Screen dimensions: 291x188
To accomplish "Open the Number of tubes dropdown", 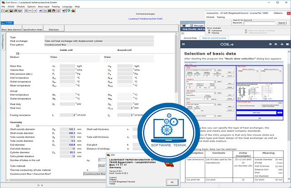I will (x=102, y=160).
